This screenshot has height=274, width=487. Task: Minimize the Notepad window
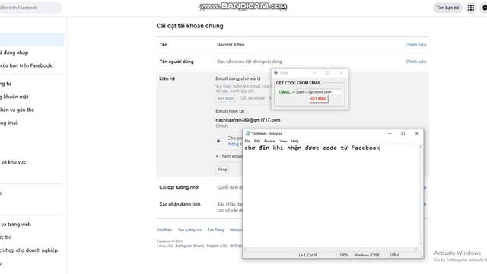pyautogui.click(x=390, y=134)
